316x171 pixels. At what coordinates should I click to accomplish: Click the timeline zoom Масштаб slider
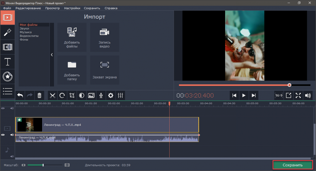[45, 165]
